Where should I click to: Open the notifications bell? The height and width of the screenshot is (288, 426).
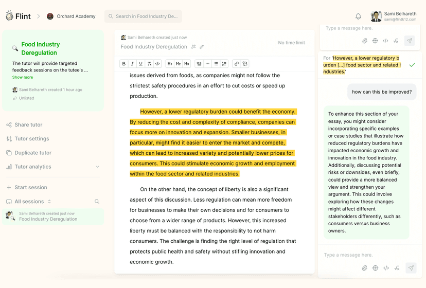[x=359, y=16]
